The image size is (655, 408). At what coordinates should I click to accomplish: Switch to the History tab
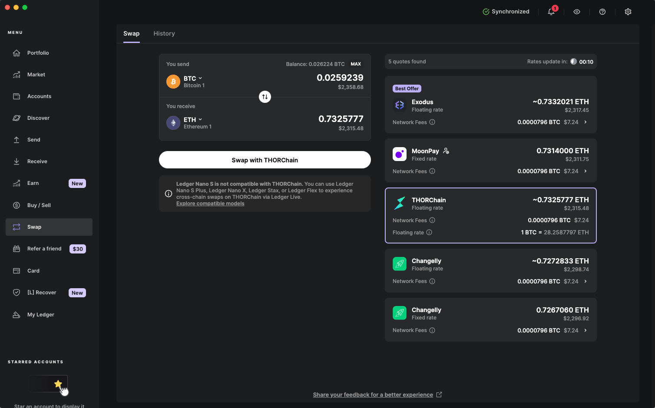point(164,33)
